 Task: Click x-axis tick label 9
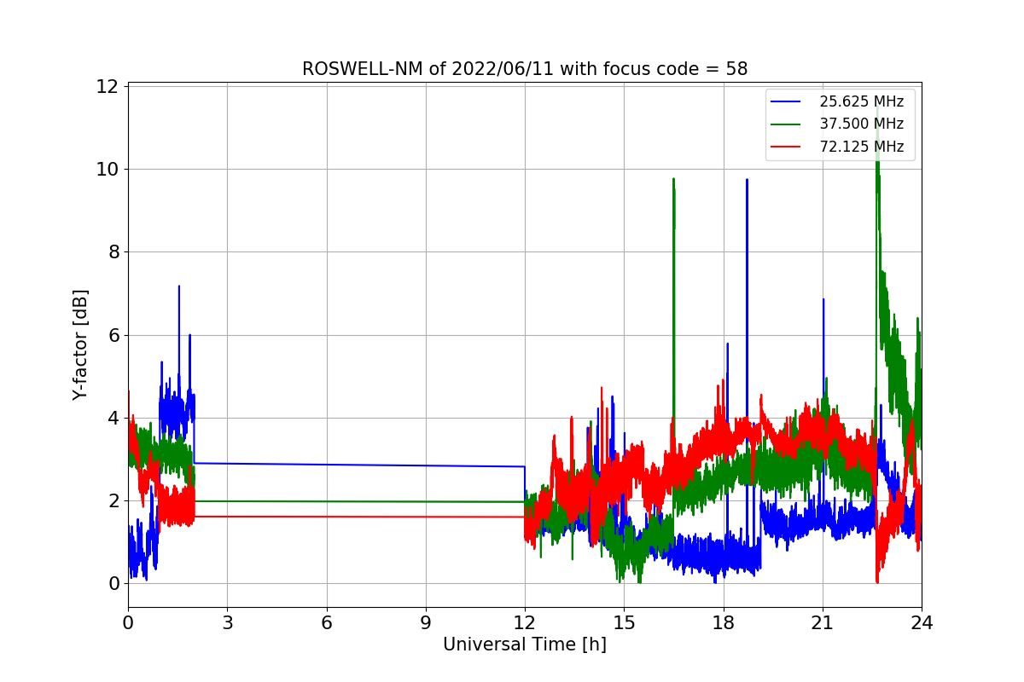click(x=426, y=622)
